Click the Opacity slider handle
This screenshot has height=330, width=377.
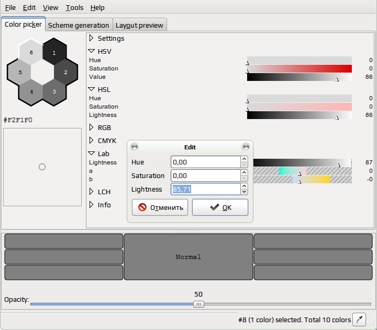tap(198, 304)
